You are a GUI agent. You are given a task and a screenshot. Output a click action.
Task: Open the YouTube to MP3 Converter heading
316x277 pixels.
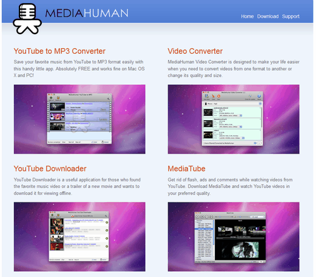tap(59, 51)
